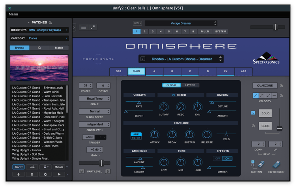Click the search magnifier tab in browser
The image size is (296, 188).
(39, 48)
